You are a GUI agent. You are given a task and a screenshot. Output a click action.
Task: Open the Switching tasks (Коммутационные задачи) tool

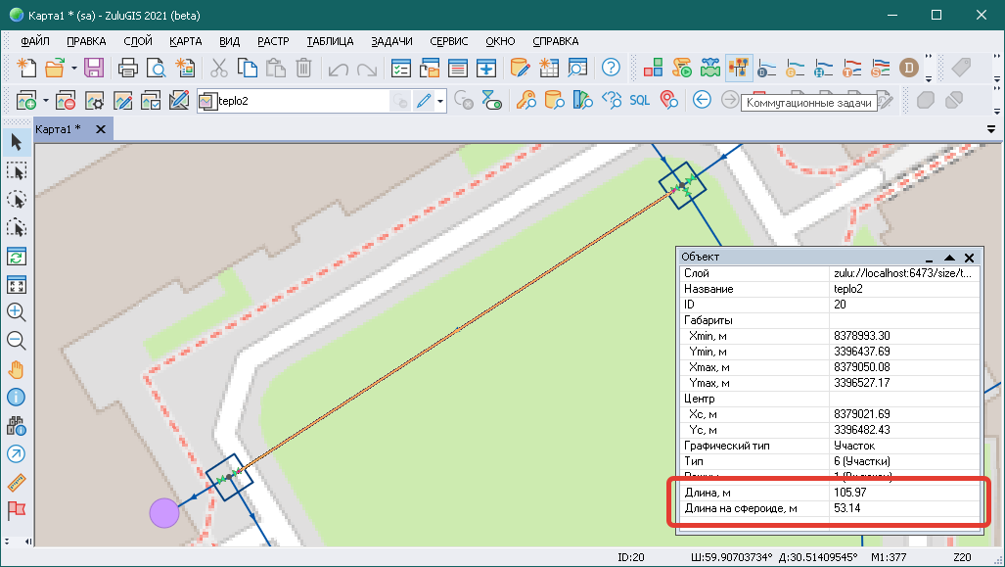(739, 68)
